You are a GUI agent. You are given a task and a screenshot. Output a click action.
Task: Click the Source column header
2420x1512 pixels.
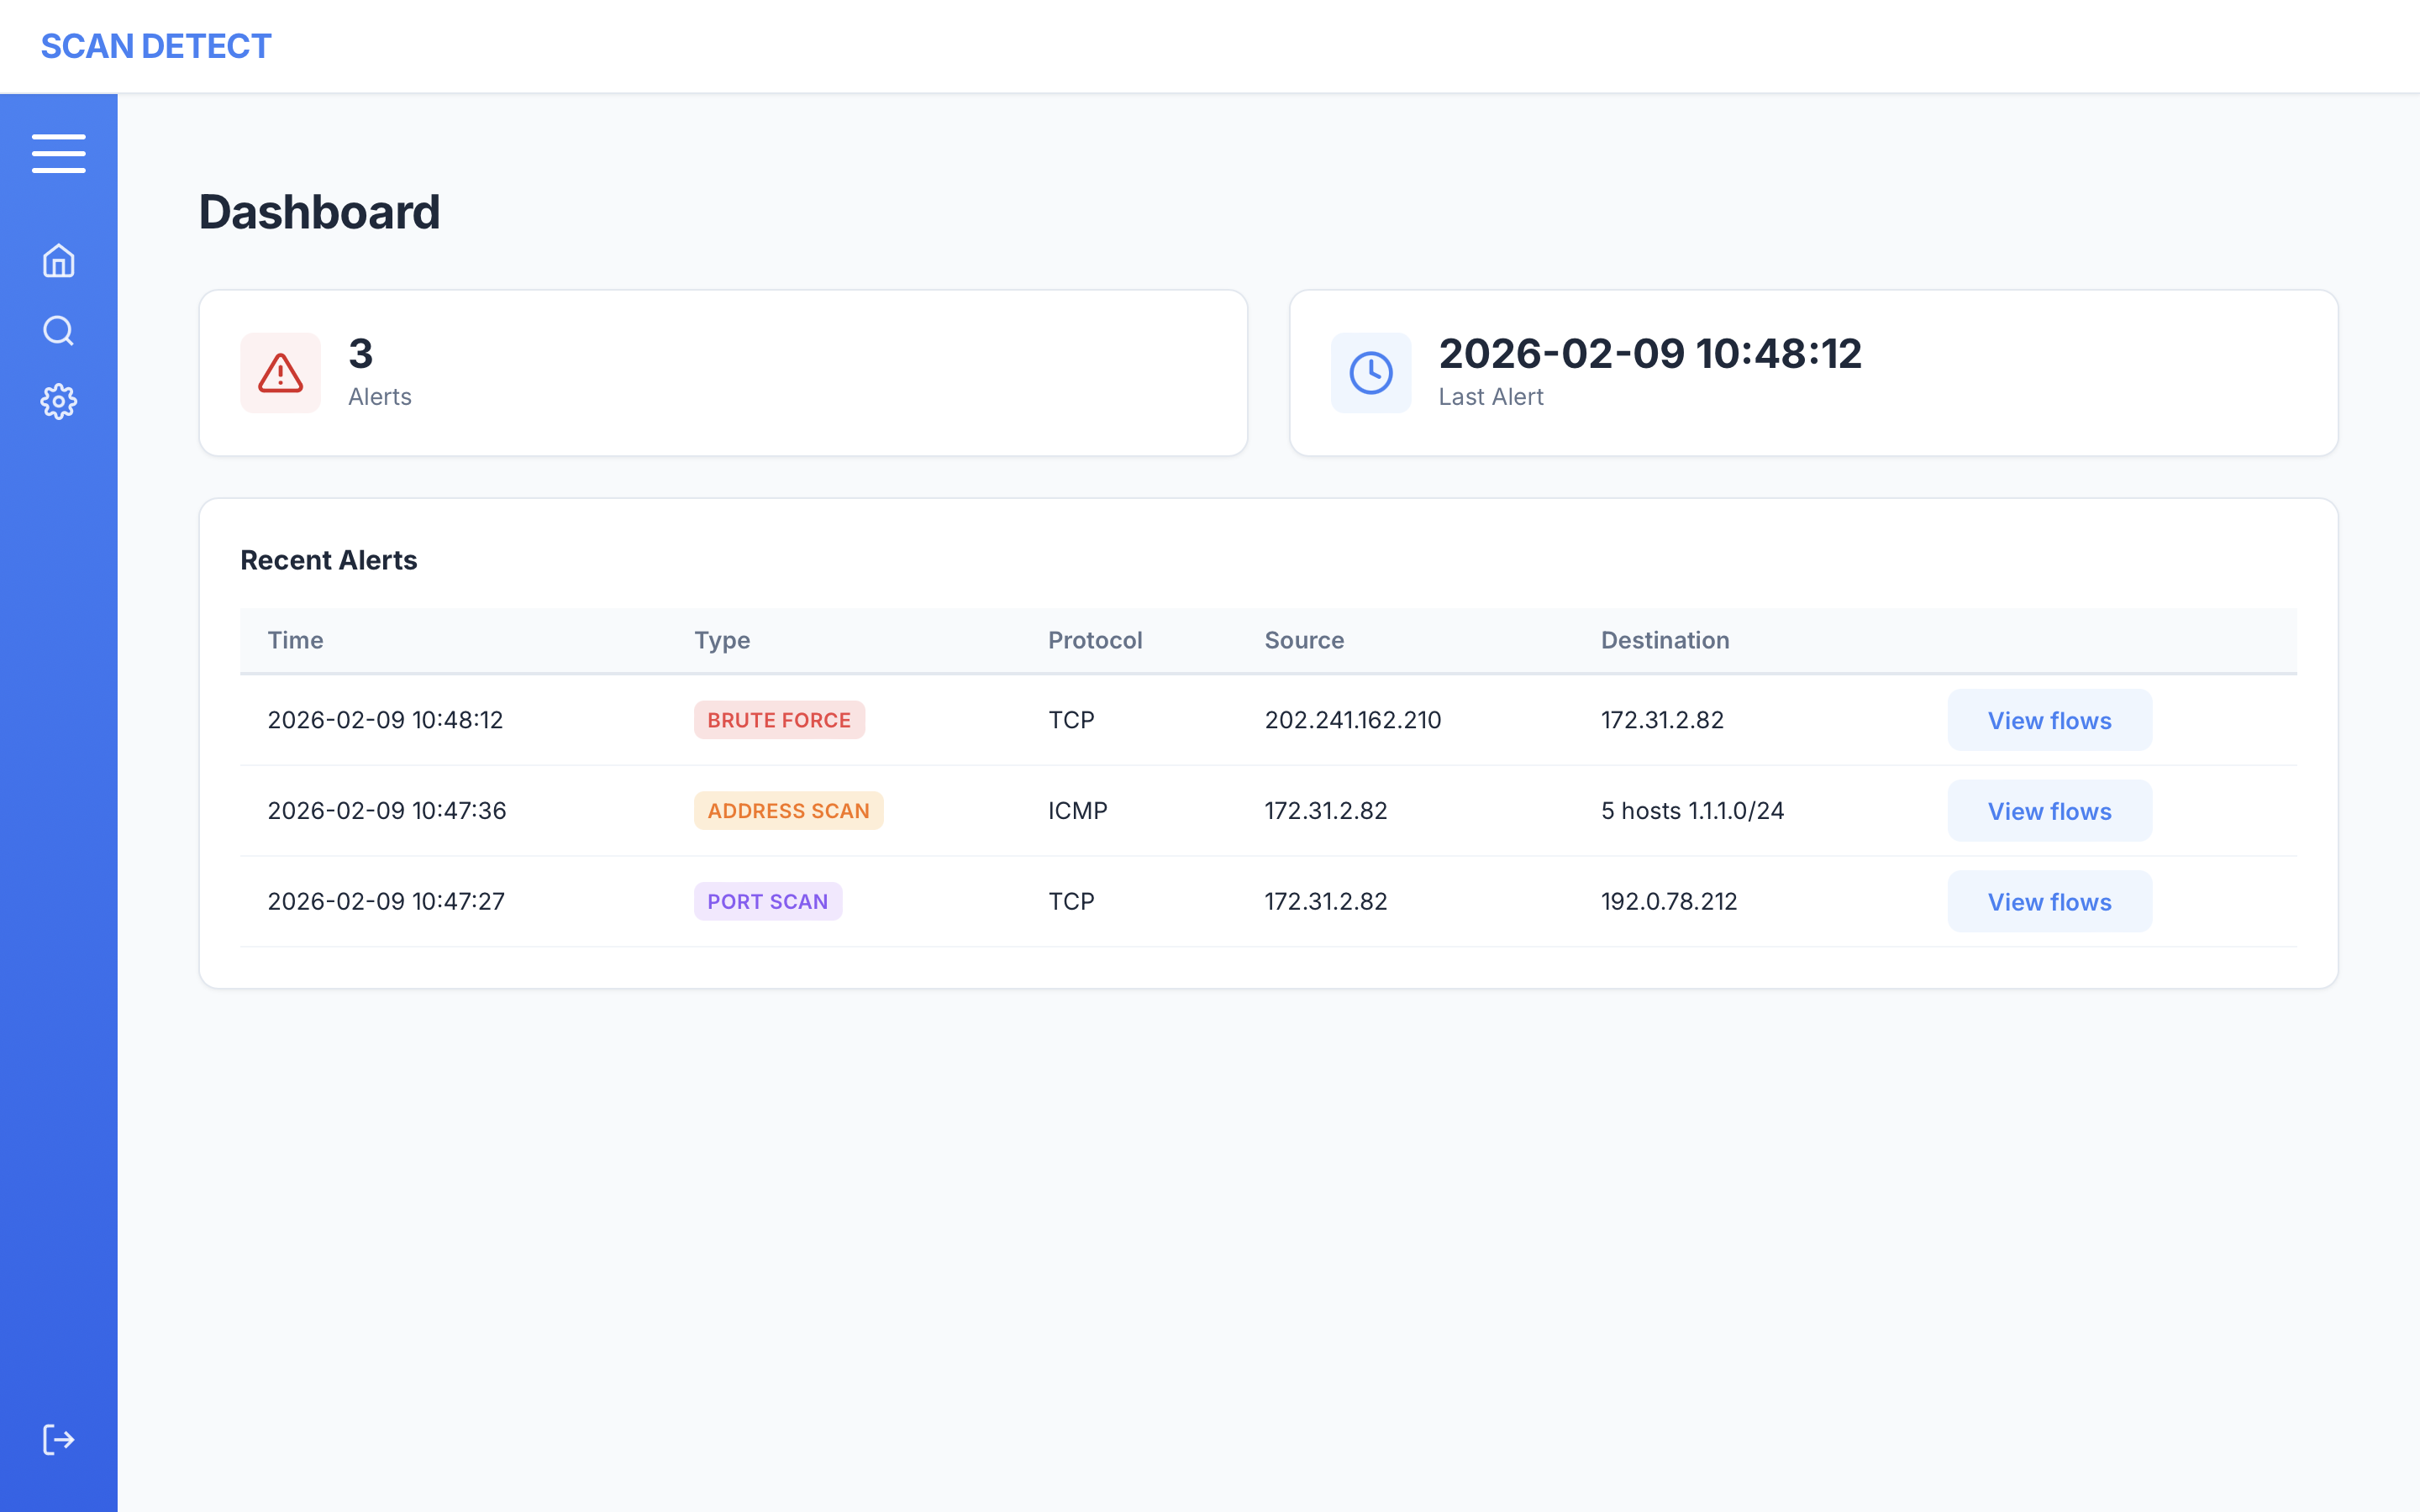point(1303,640)
